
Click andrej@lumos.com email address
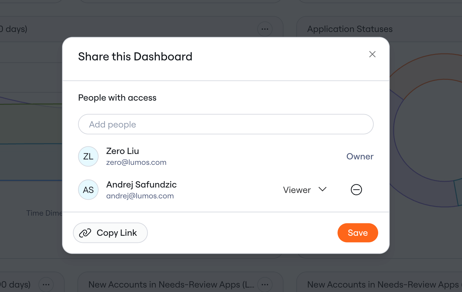click(x=140, y=196)
